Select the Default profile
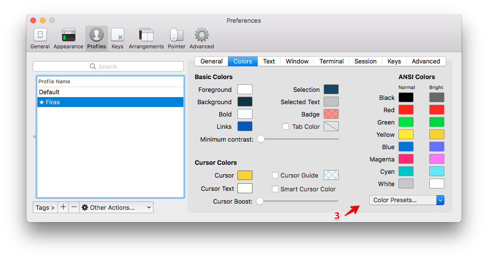488x260 pixels. (110, 92)
